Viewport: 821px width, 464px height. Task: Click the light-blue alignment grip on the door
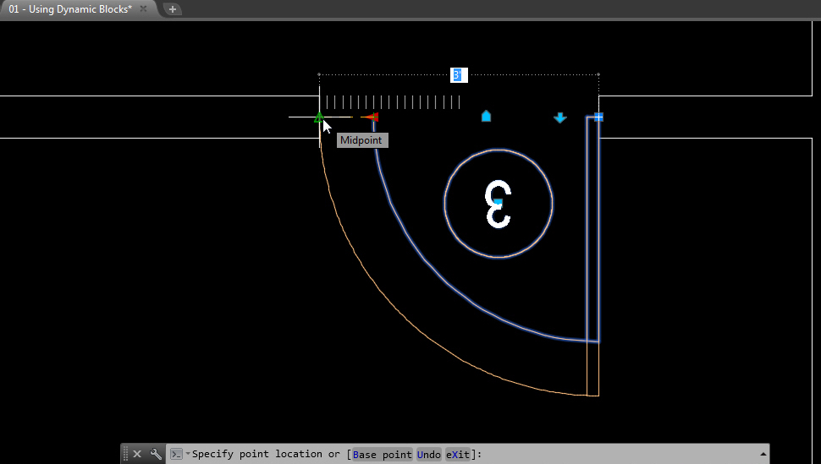click(x=486, y=116)
